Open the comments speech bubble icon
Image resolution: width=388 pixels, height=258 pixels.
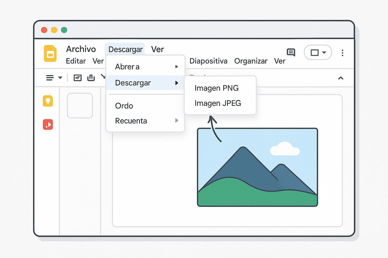[x=291, y=52]
